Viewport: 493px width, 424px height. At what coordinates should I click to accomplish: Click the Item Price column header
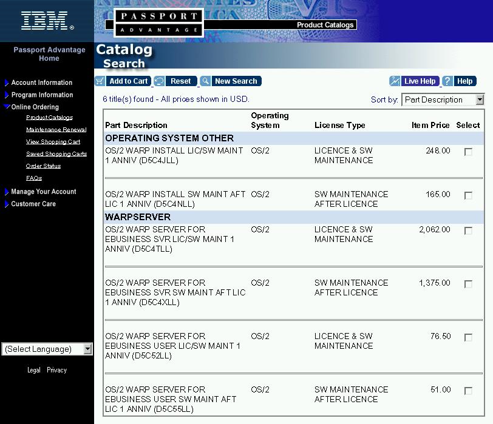430,126
